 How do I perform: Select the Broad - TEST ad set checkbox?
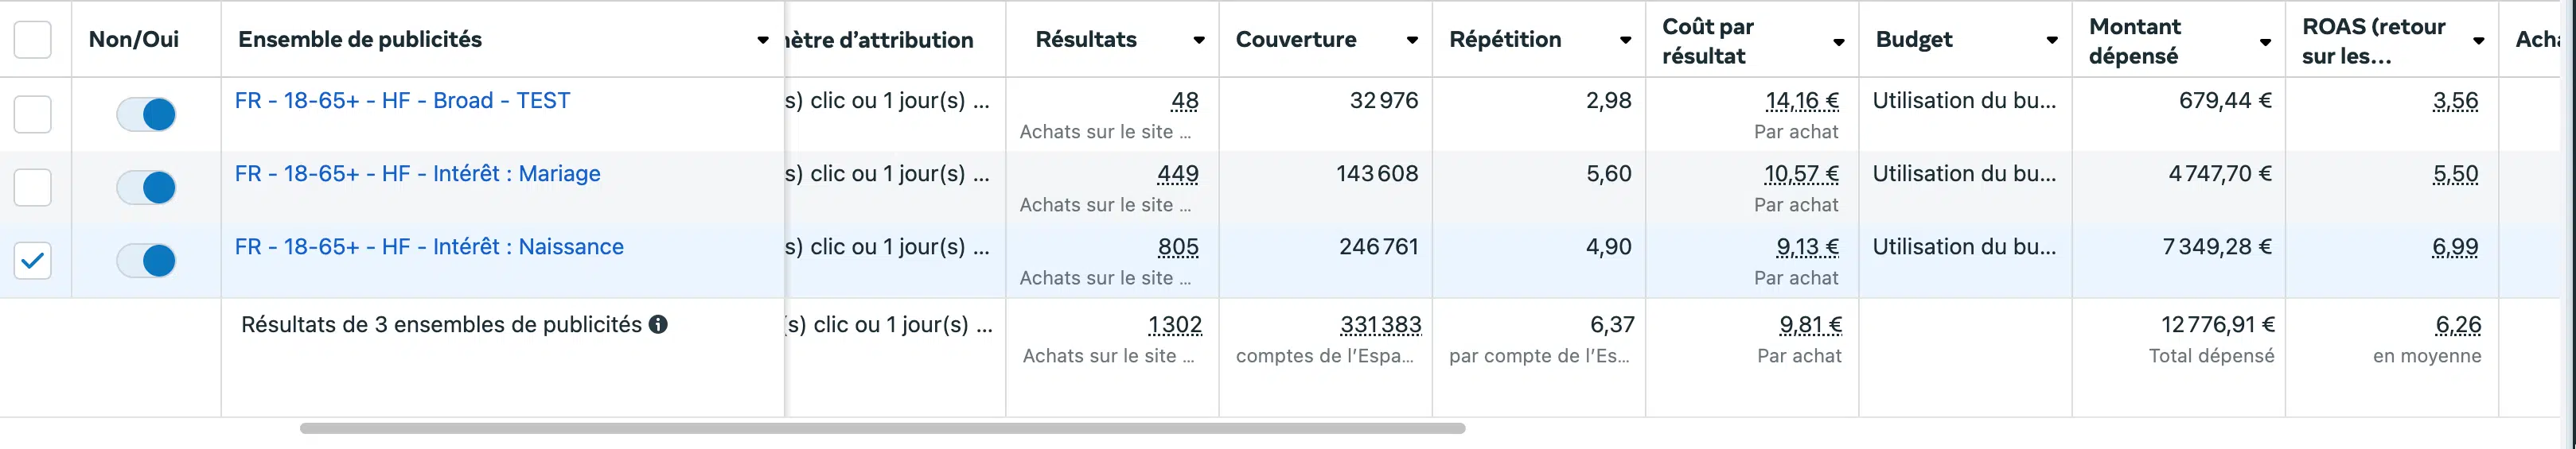(32, 114)
